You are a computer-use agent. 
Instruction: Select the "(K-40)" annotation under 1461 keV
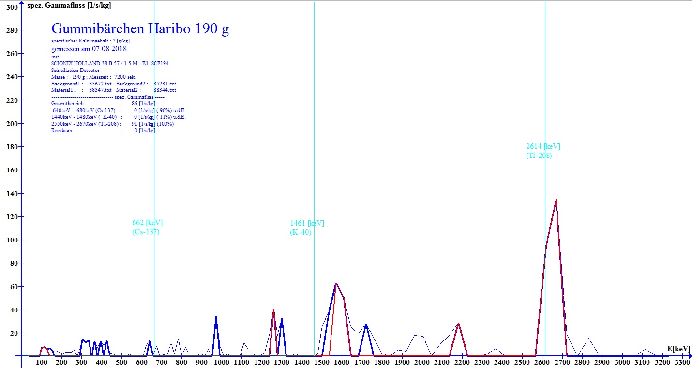(301, 232)
